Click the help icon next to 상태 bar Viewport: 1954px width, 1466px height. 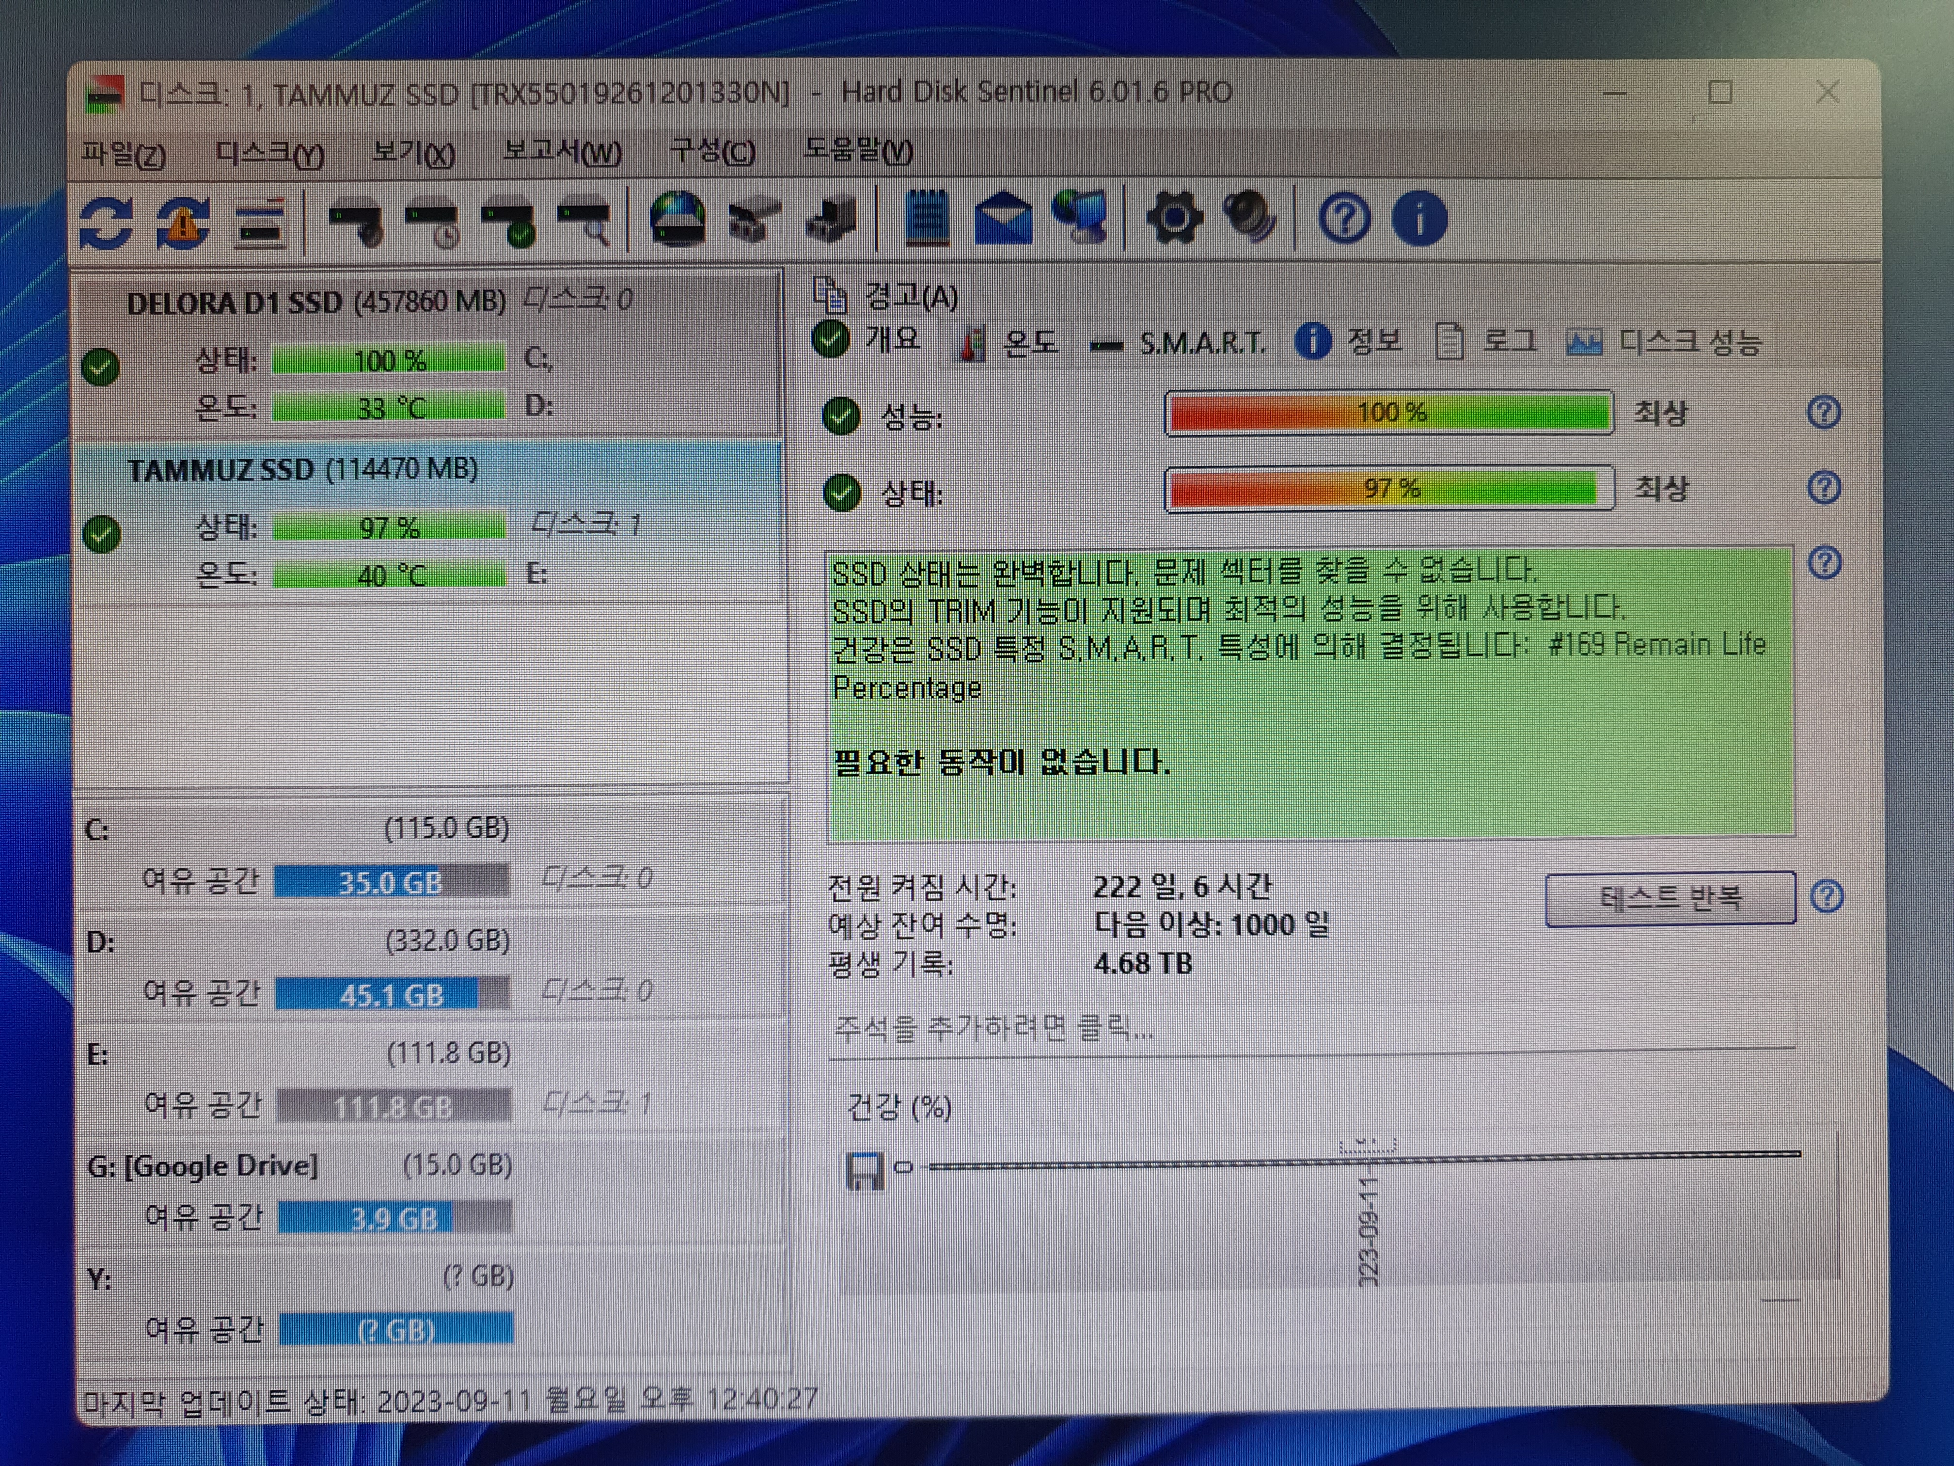[x=1824, y=488]
